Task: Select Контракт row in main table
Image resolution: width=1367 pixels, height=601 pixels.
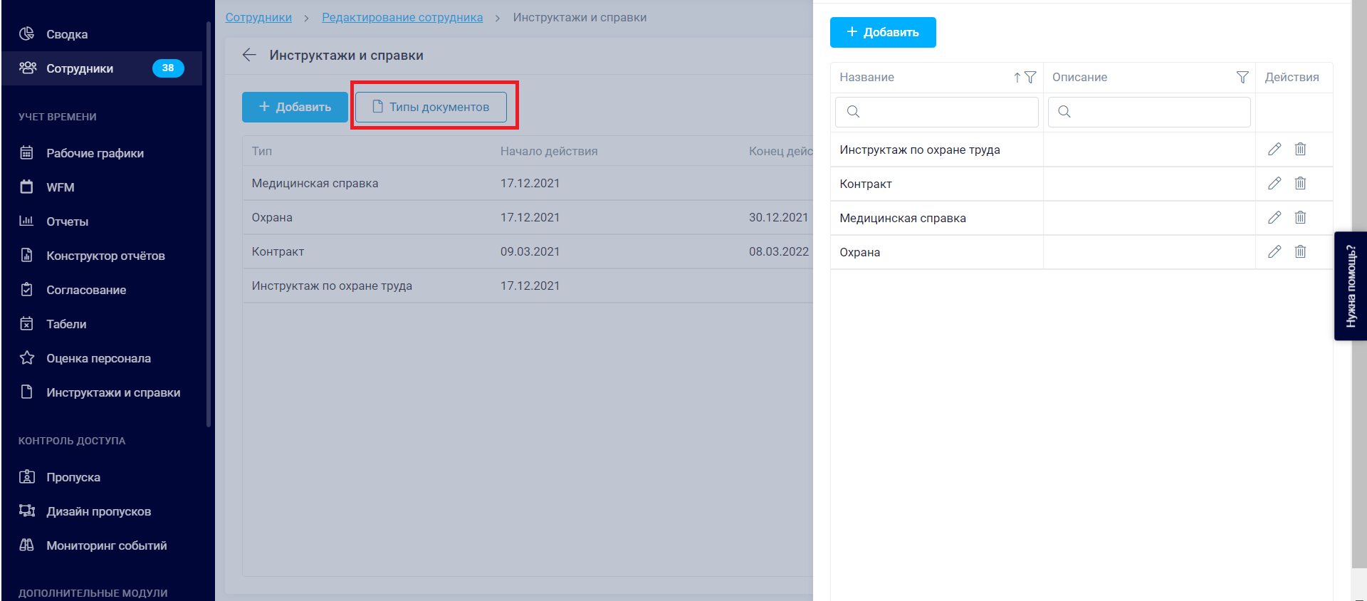Action: pyautogui.click(x=528, y=251)
